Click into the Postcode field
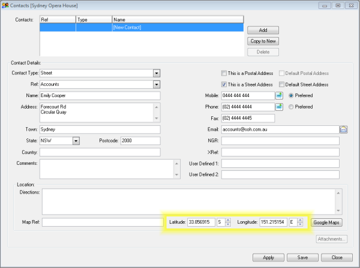Viewport: 360px width, 268px height. [140, 140]
